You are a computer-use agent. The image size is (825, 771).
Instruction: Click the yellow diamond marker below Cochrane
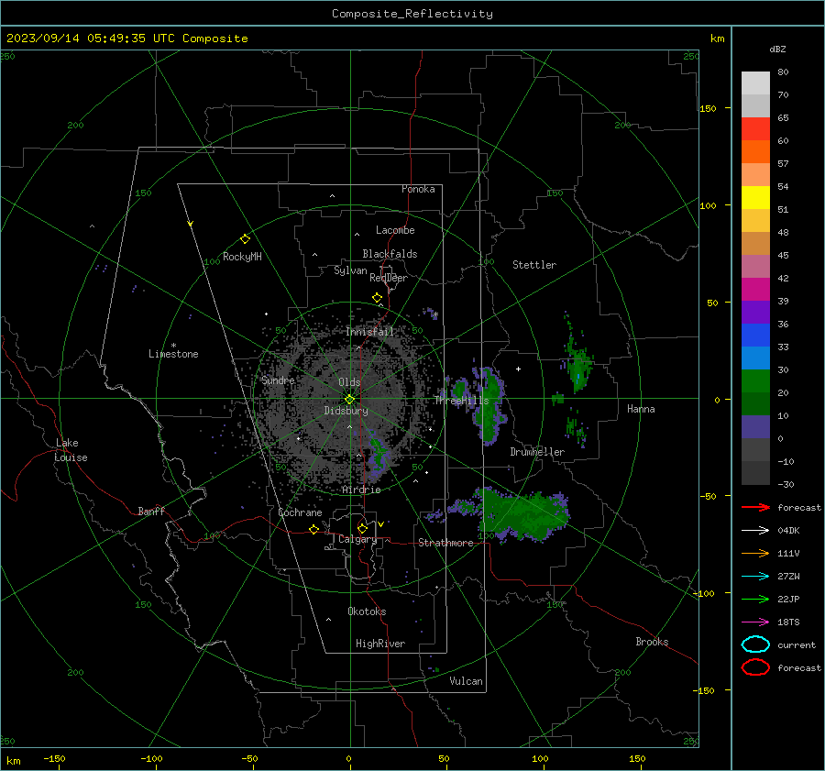point(314,530)
